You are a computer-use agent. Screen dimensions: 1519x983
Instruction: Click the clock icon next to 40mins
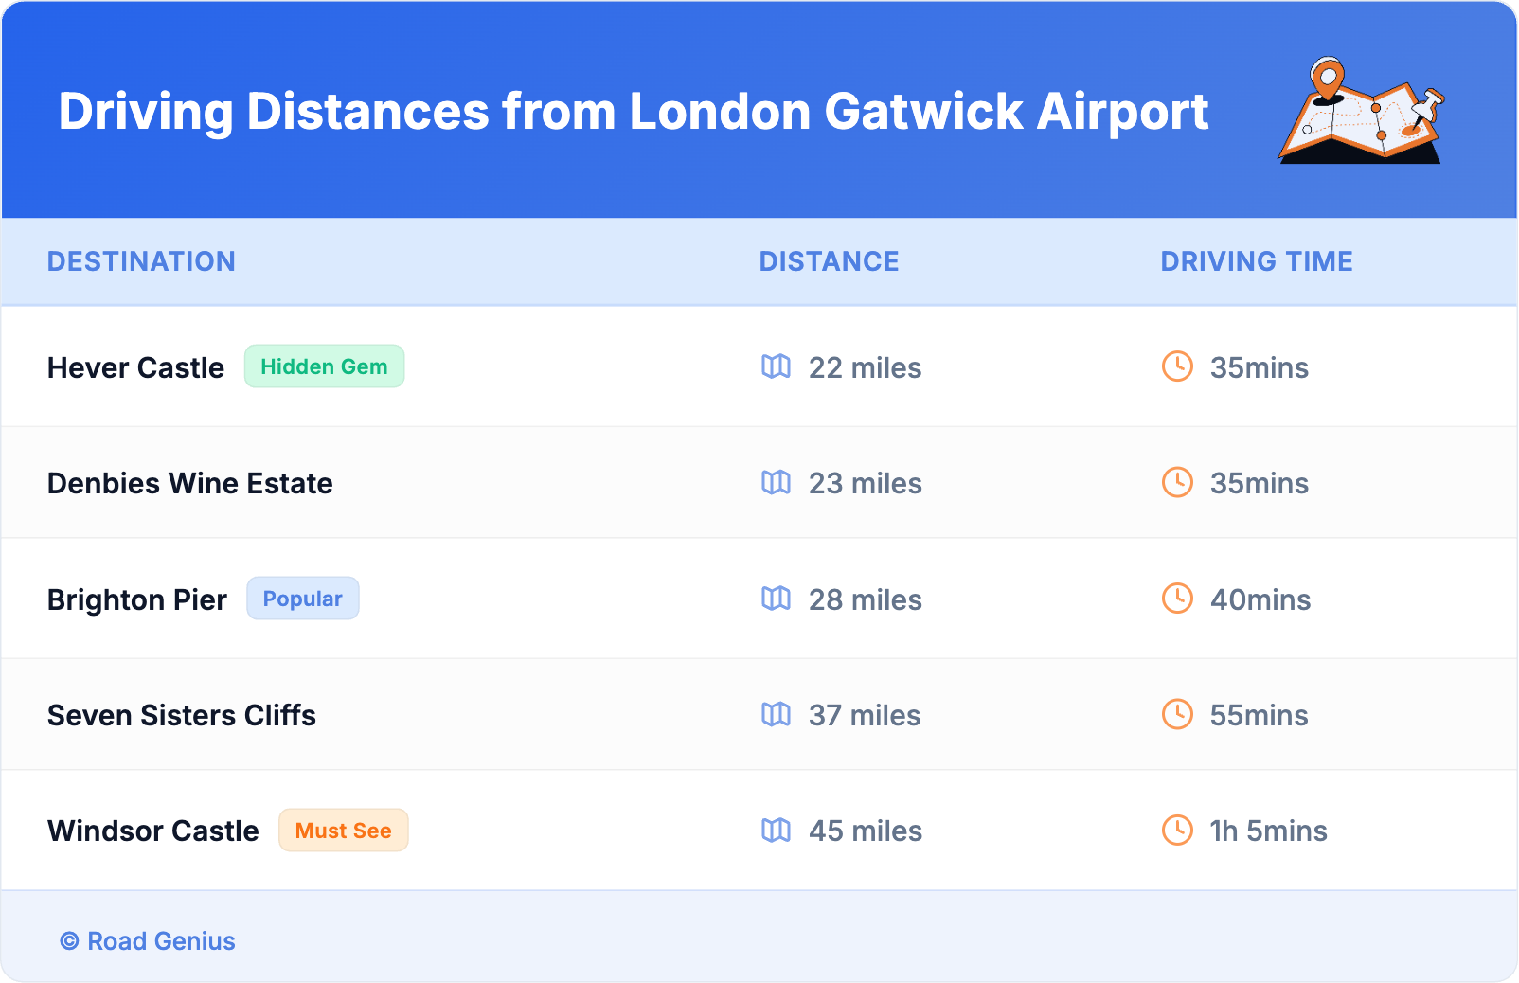tap(1177, 599)
